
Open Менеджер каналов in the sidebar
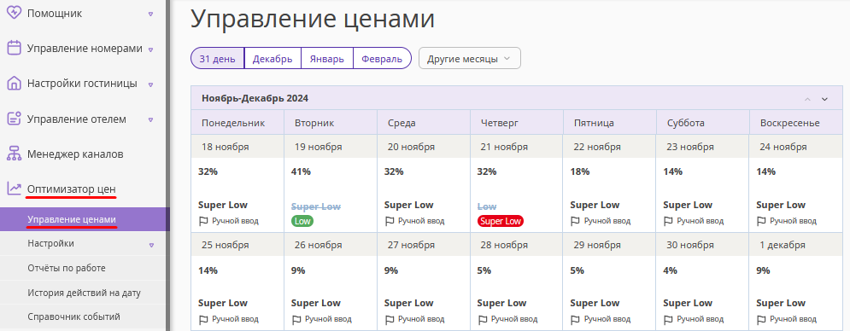(75, 154)
